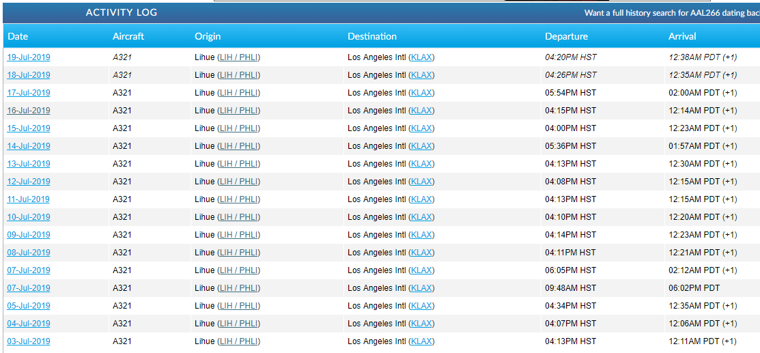Image resolution: width=760 pixels, height=353 pixels.
Task: Click the Destination column header
Action: 372,36
